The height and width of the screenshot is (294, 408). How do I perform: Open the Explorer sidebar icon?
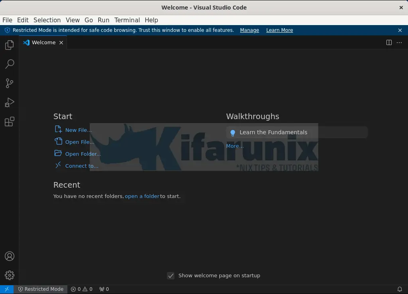(9, 45)
